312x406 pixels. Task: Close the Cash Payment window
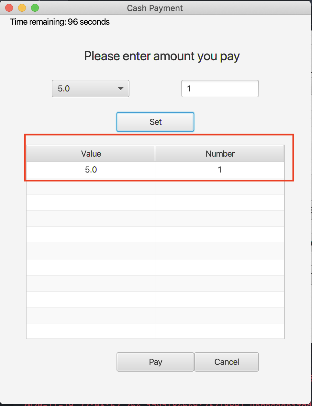click(x=9, y=8)
